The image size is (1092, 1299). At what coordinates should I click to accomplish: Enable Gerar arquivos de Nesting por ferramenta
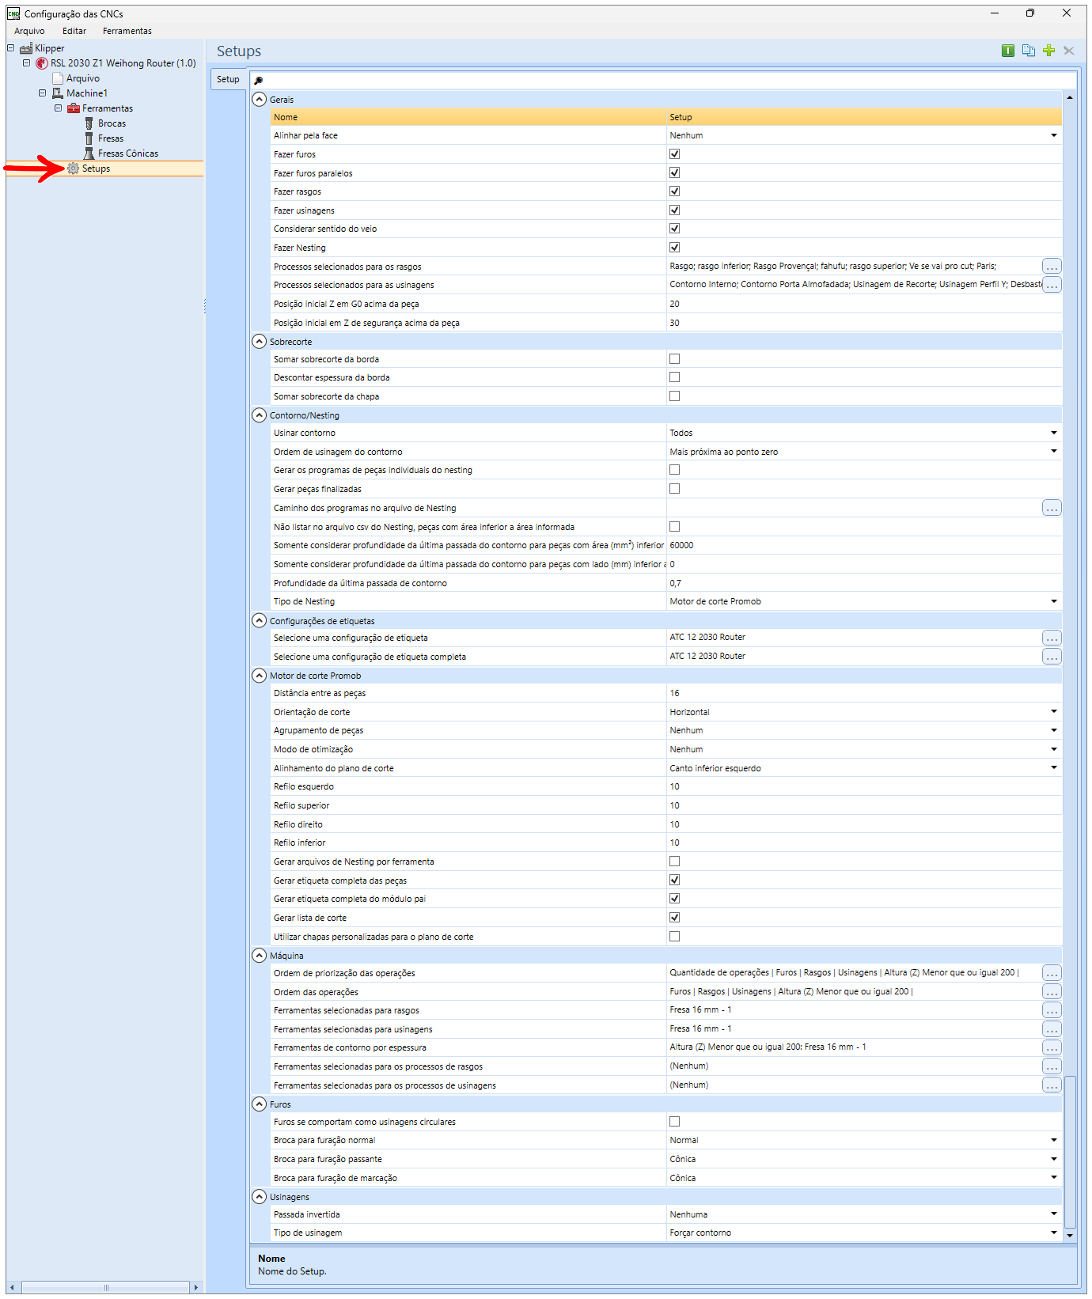tap(675, 862)
